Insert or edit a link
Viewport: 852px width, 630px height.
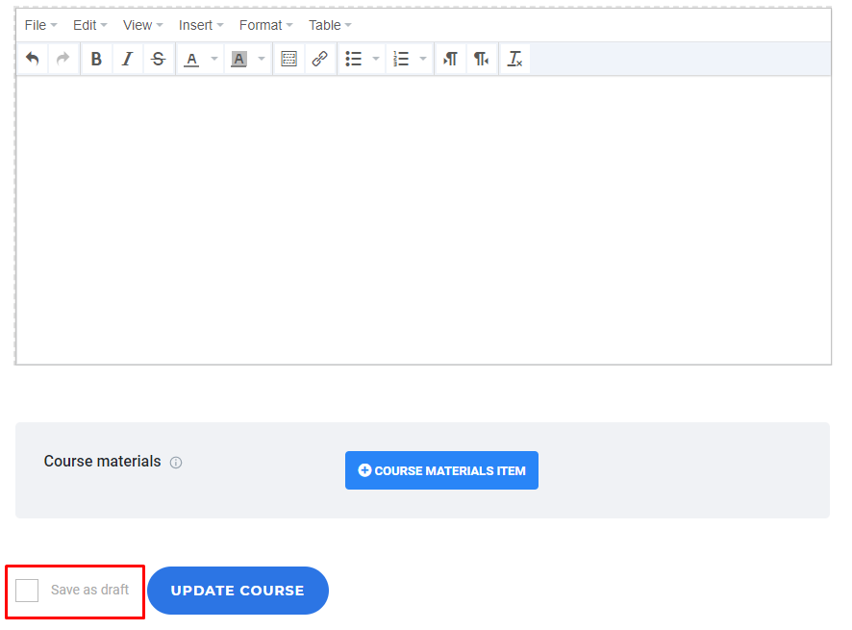click(x=319, y=59)
